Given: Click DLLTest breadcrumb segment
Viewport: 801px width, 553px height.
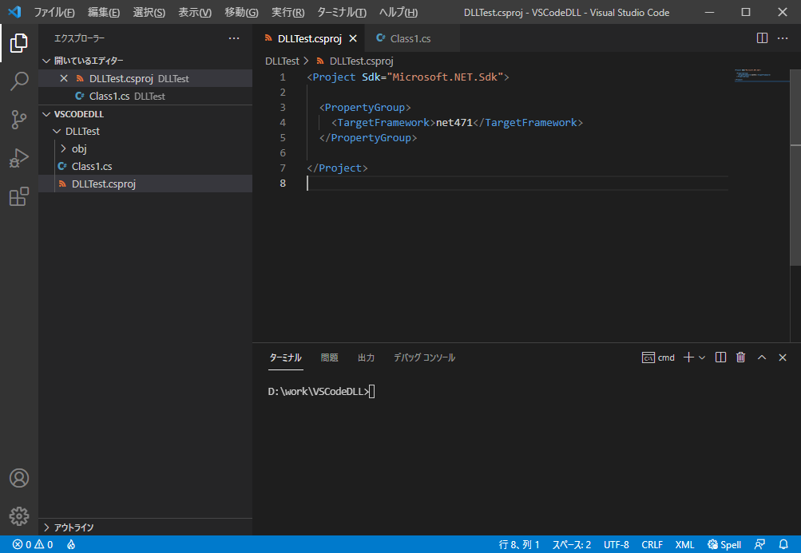Looking at the screenshot, I should click(x=282, y=61).
